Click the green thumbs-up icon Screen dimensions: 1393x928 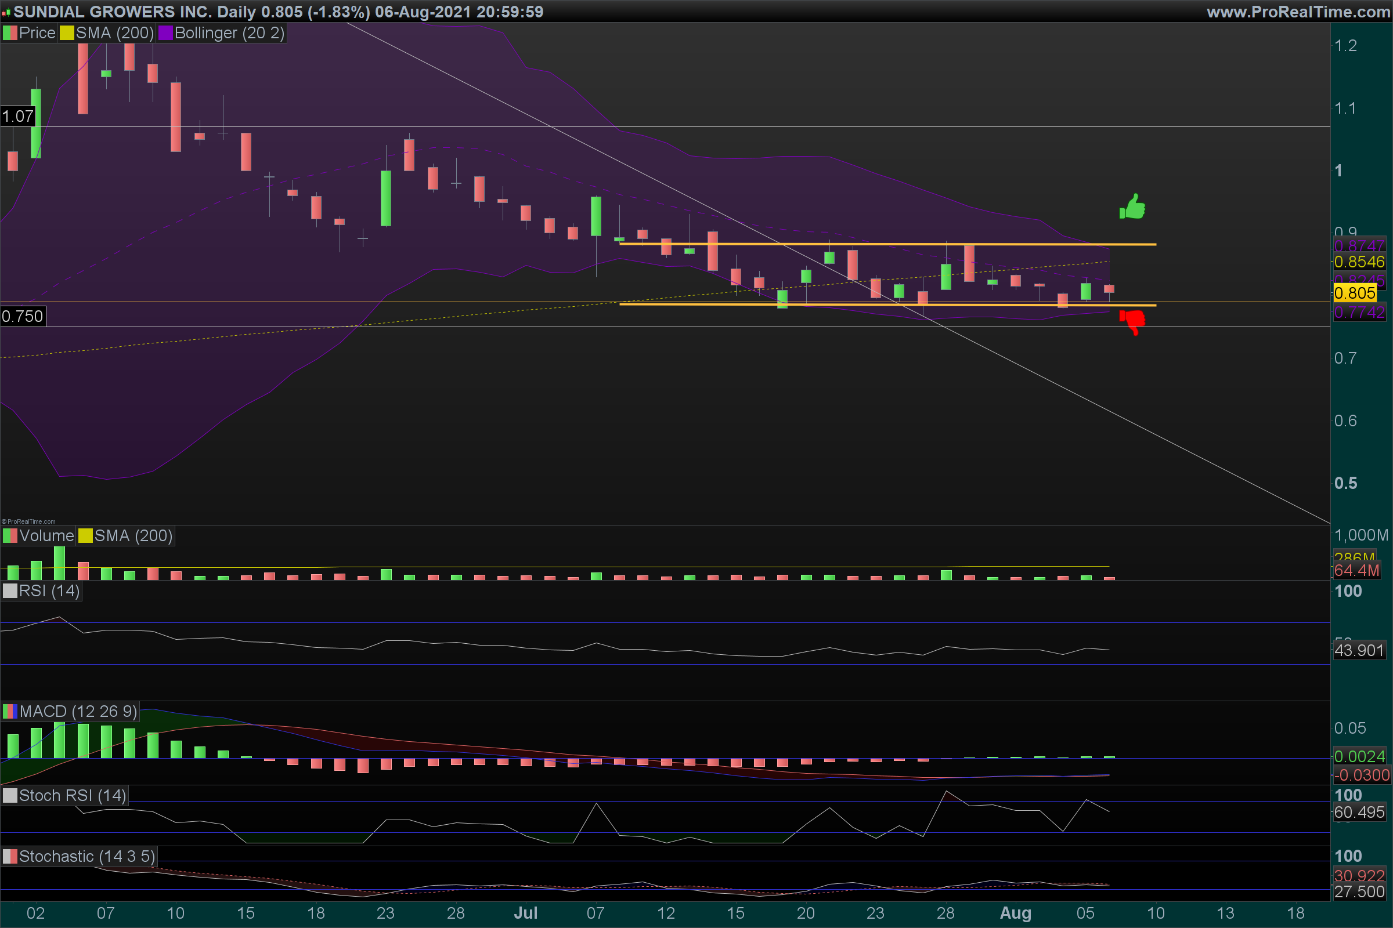1132,207
